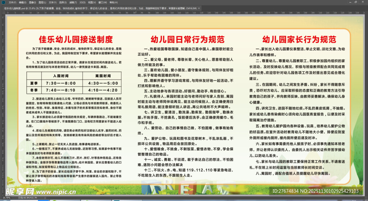This screenshot has height=201, width=368.
Task: Click the 夏季 row label
Action: click(x=34, y=83)
